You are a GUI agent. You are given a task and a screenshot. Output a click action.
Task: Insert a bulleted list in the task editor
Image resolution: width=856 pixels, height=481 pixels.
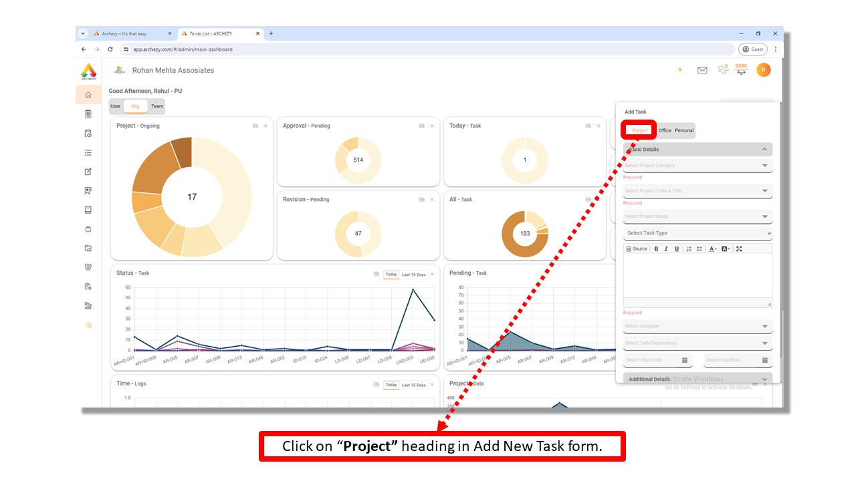700,249
